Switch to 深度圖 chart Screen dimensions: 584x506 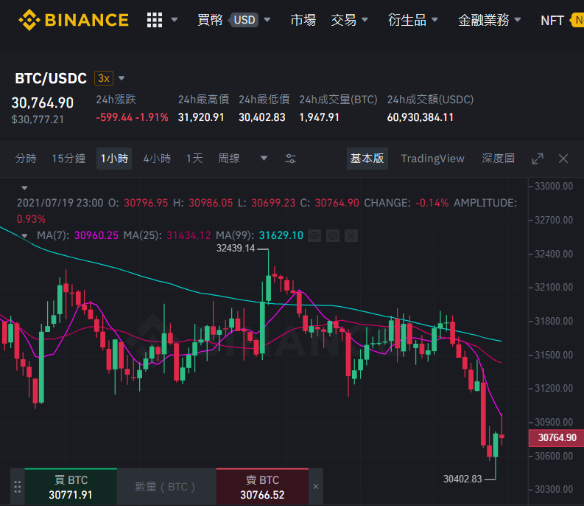(x=498, y=159)
